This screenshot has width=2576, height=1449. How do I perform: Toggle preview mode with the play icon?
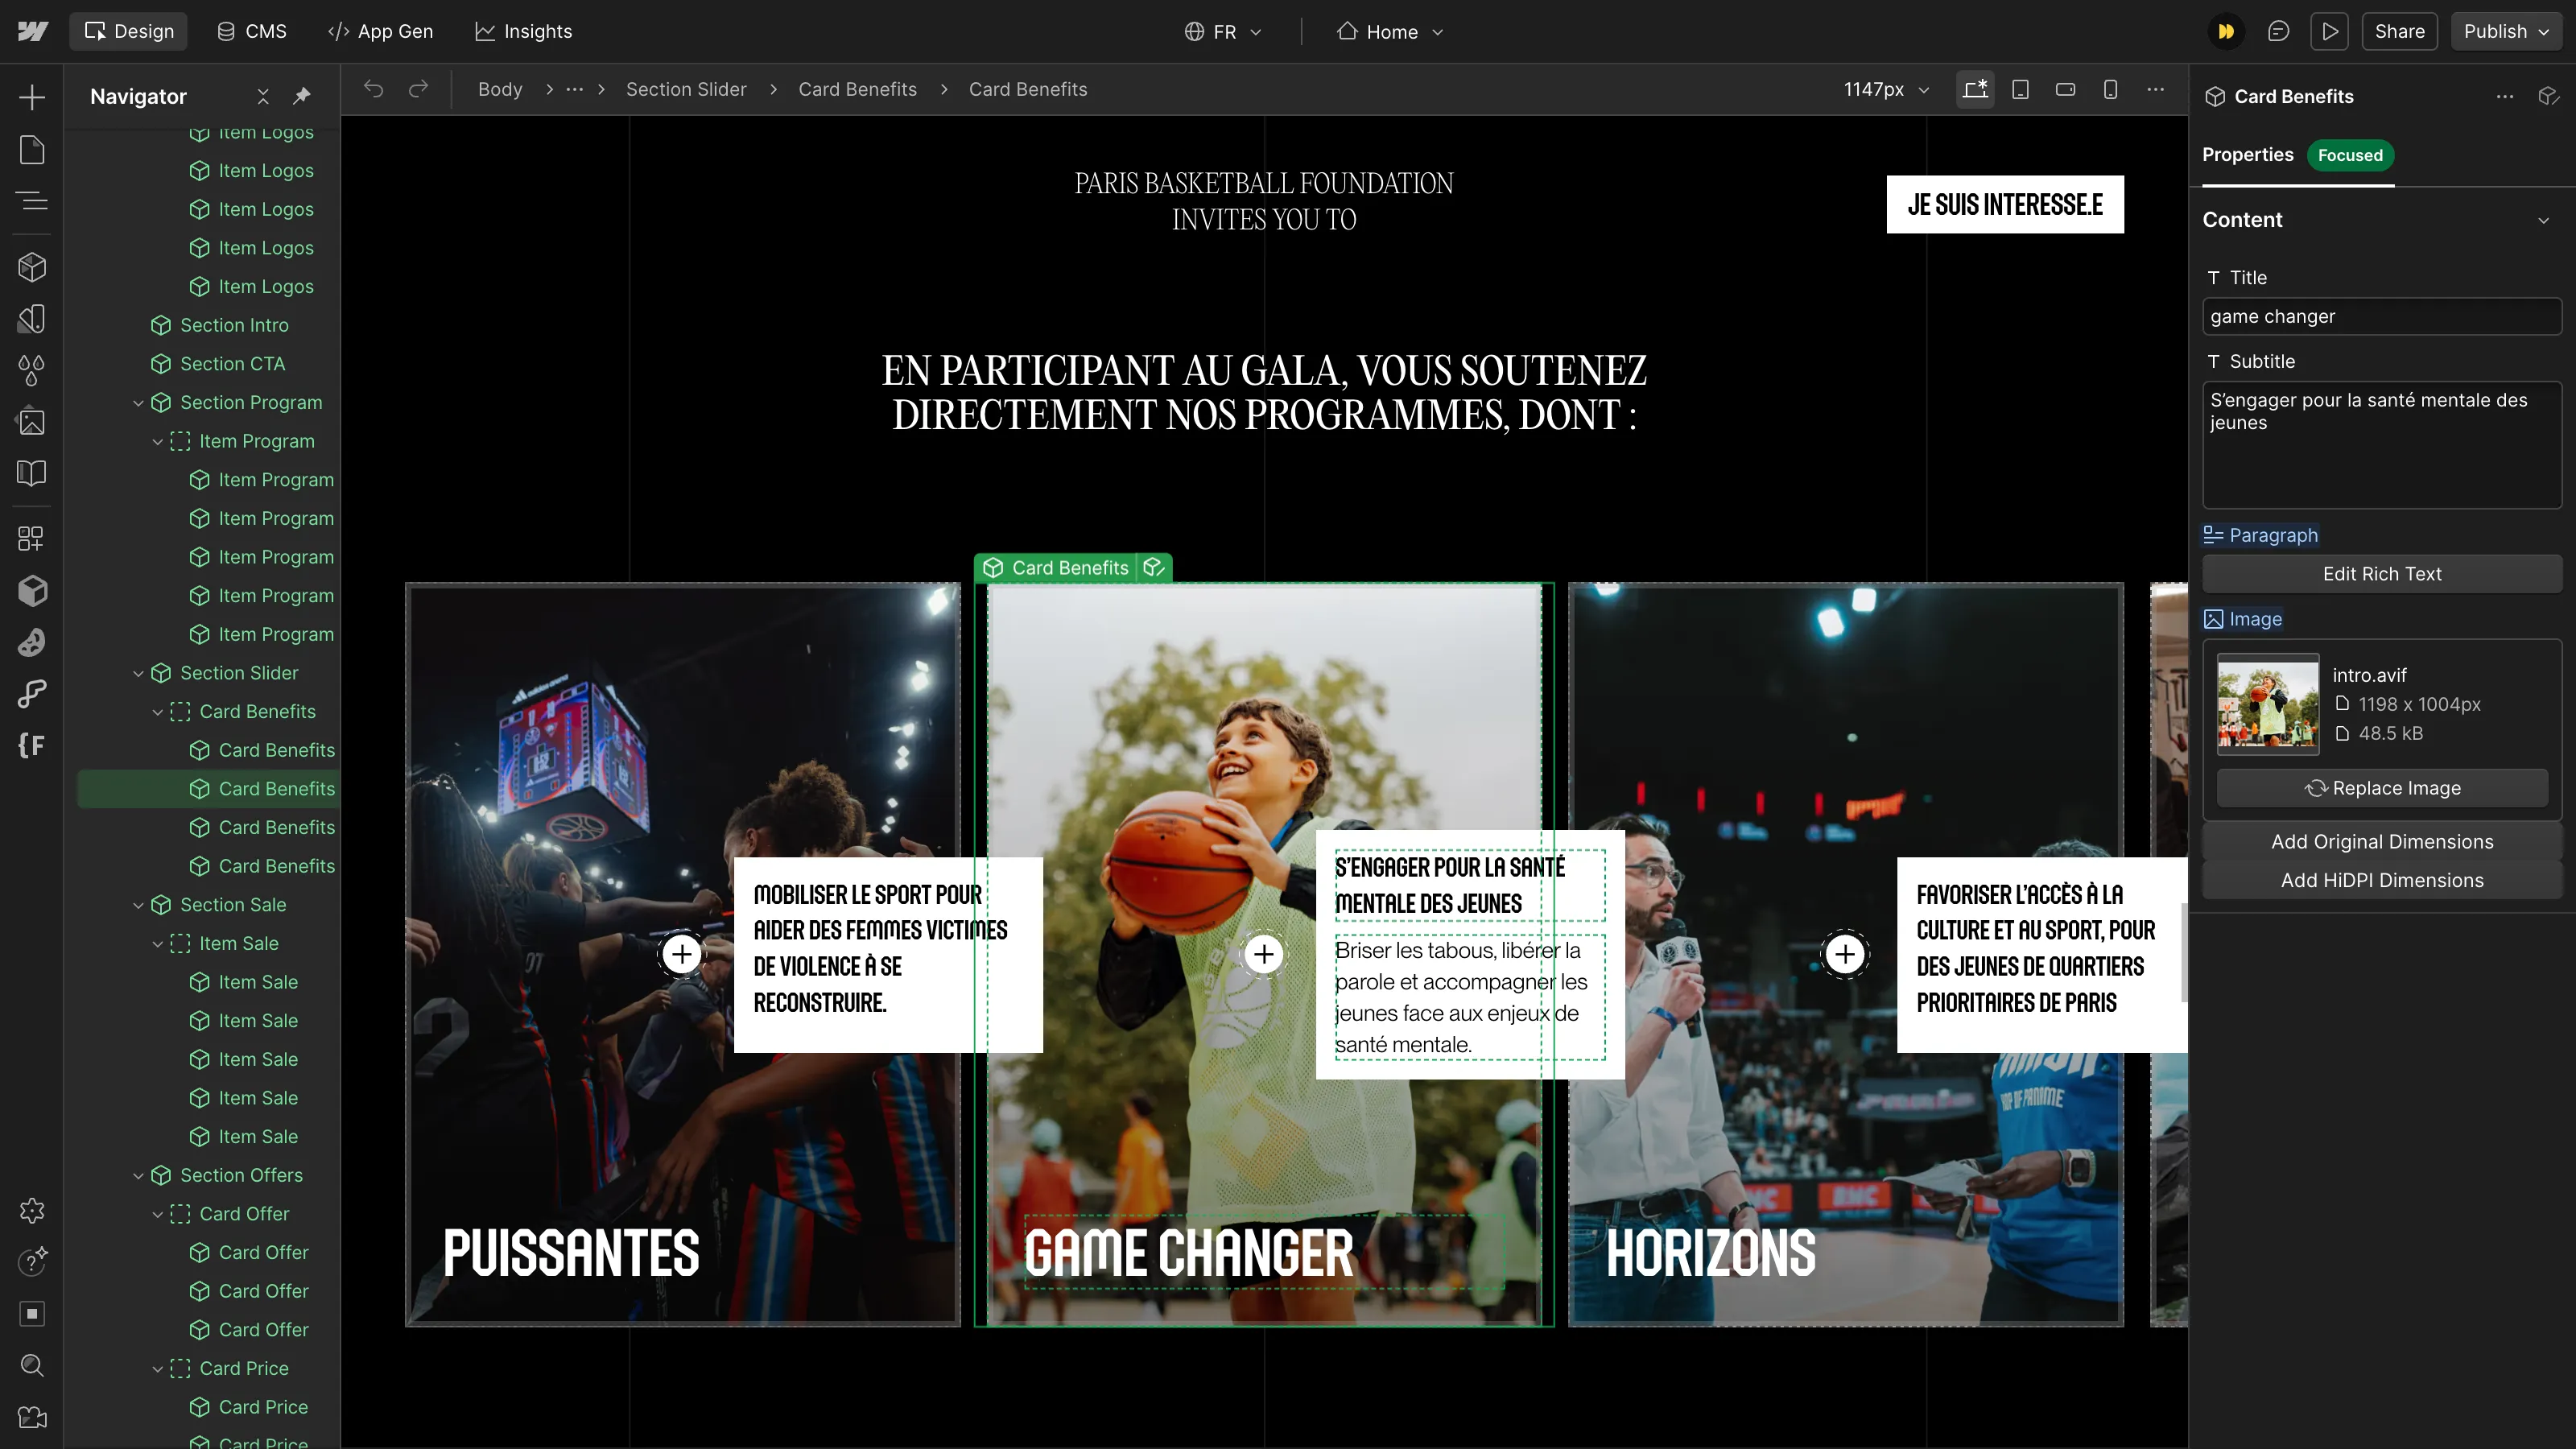pyautogui.click(x=2330, y=31)
